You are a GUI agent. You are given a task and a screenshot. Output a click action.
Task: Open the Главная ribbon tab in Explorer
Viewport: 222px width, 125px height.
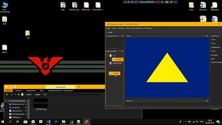pyautogui.click(x=18, y=91)
